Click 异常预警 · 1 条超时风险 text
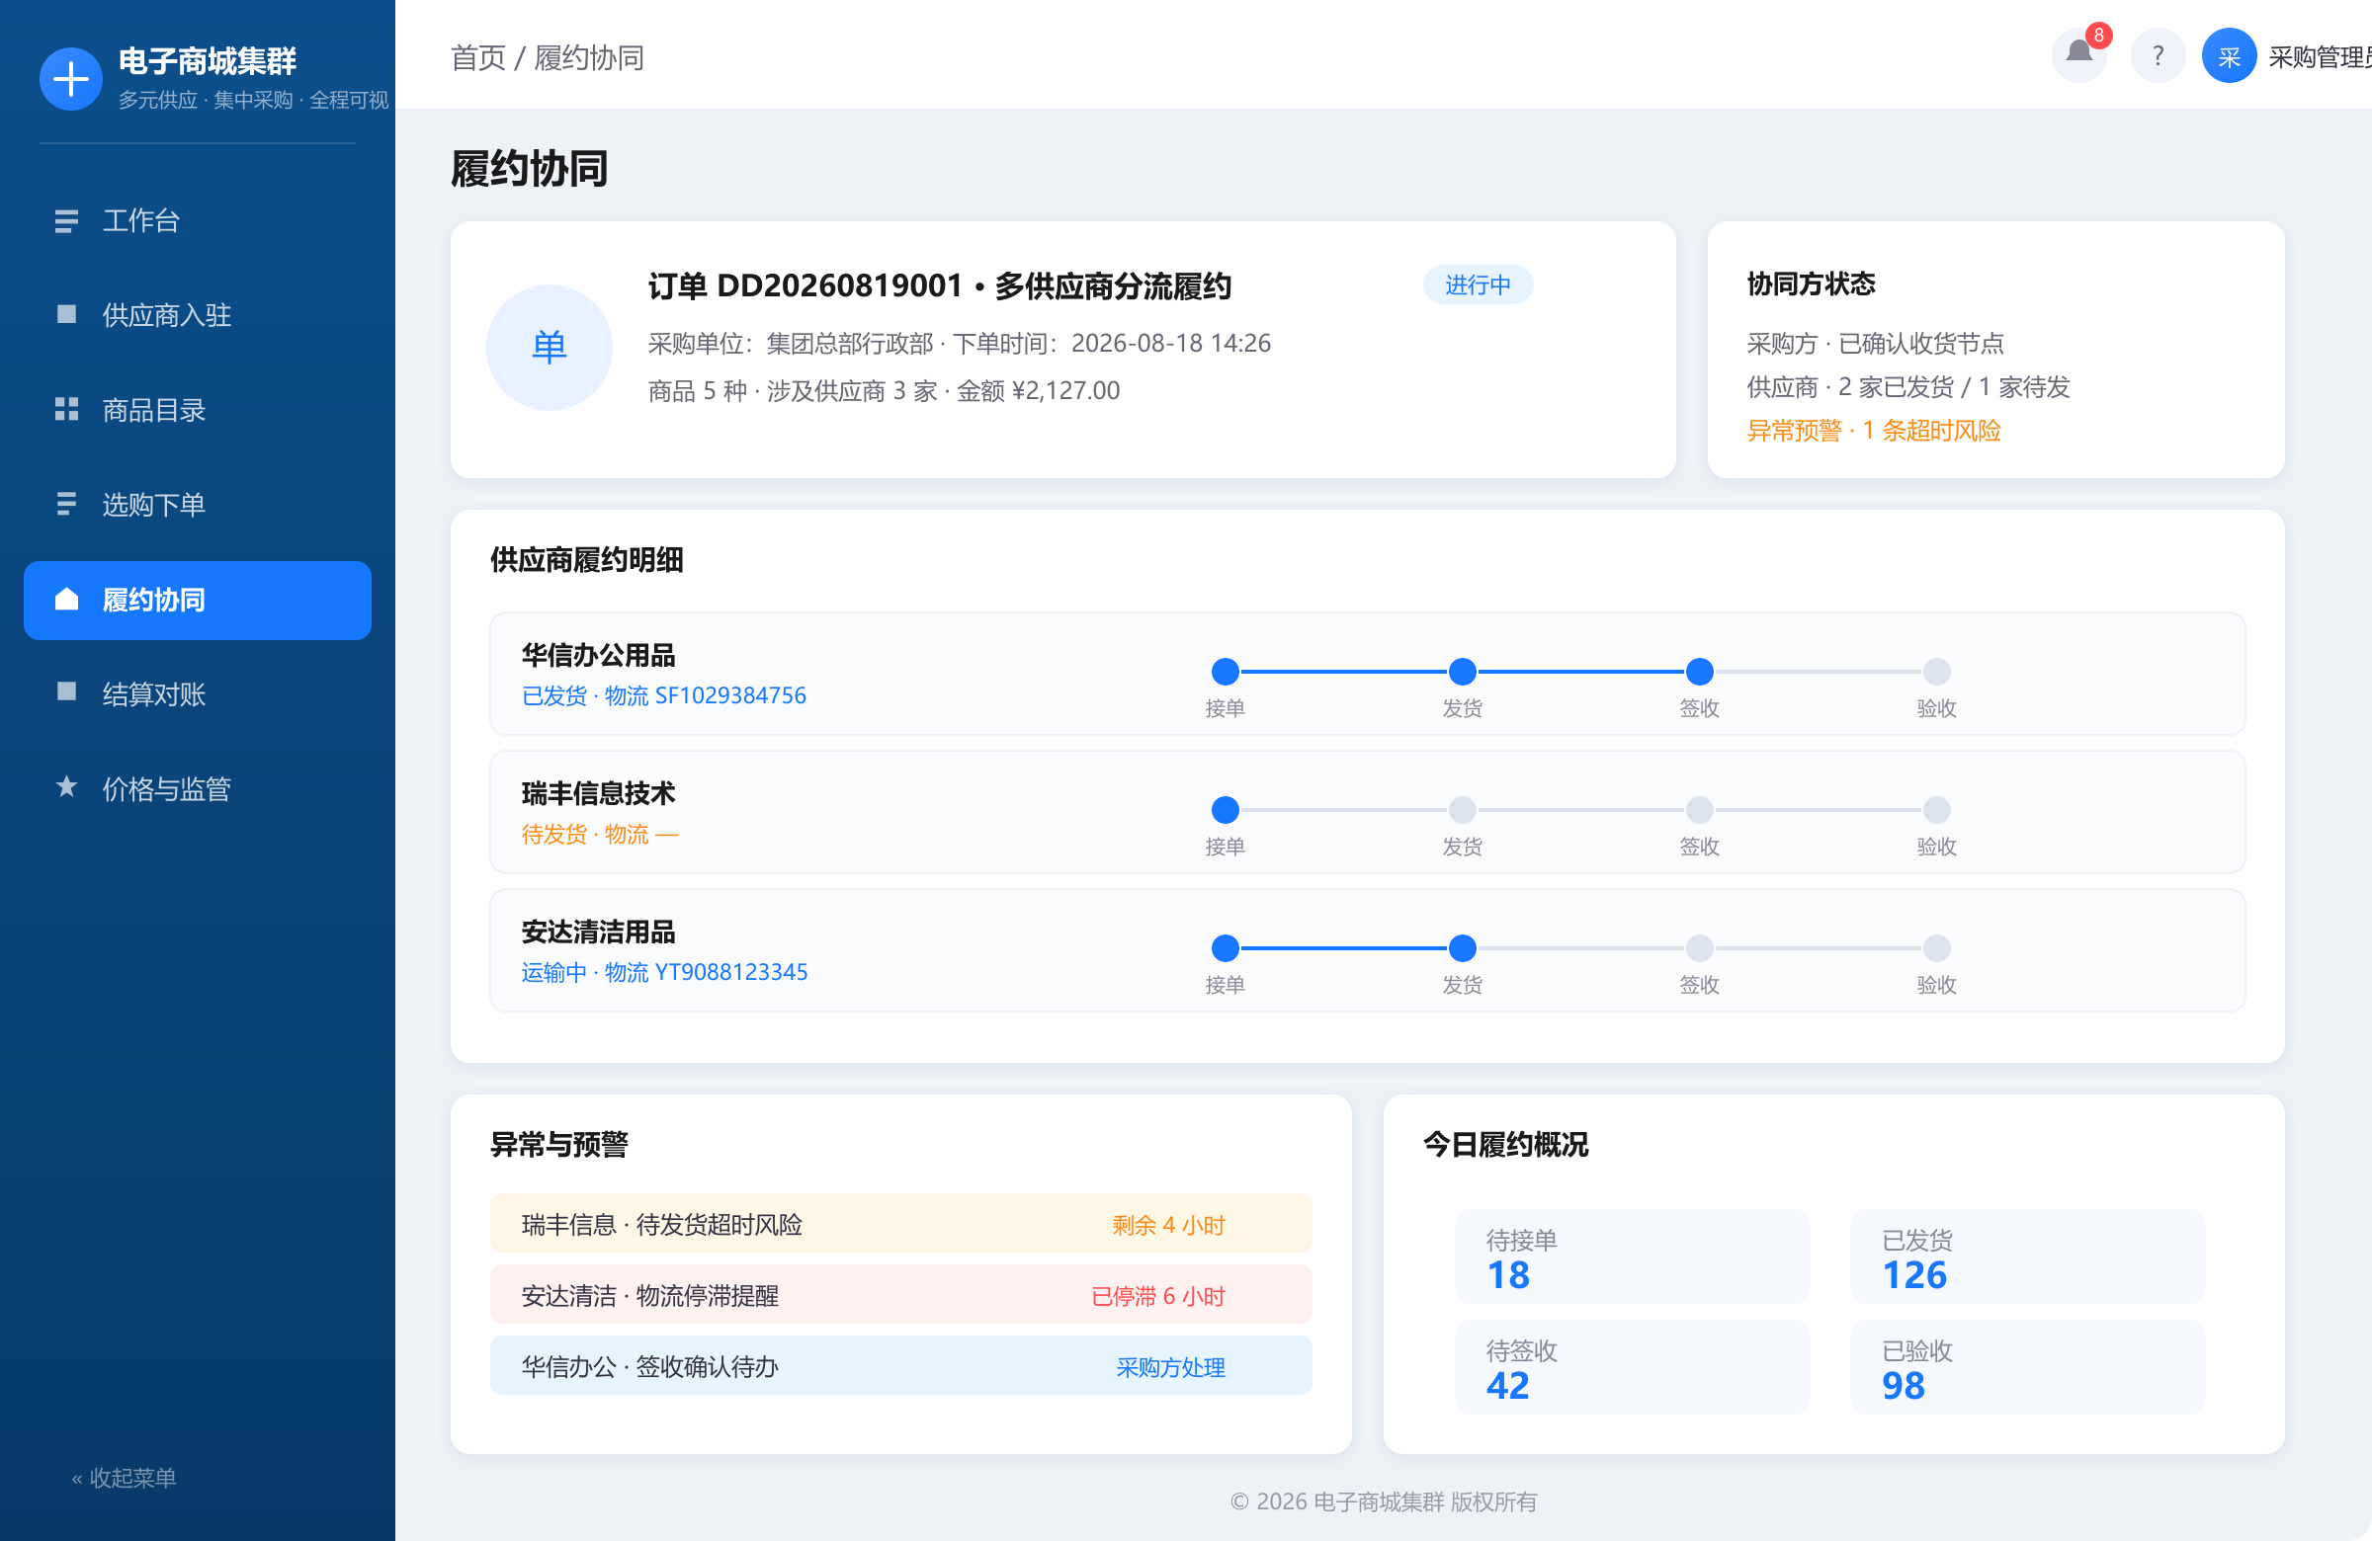2372x1541 pixels. [1874, 431]
